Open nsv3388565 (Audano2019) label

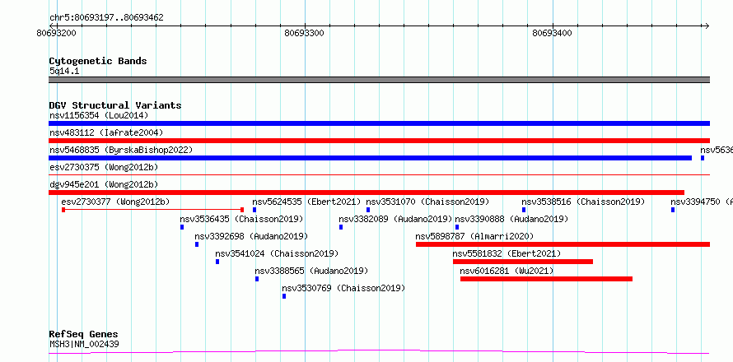click(x=311, y=271)
